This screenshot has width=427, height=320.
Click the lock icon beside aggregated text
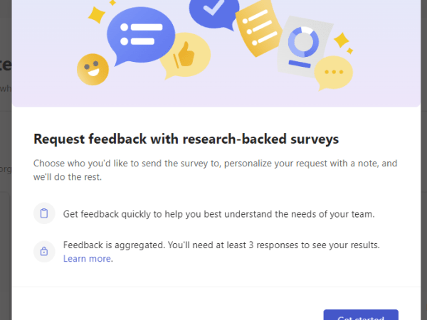click(44, 251)
